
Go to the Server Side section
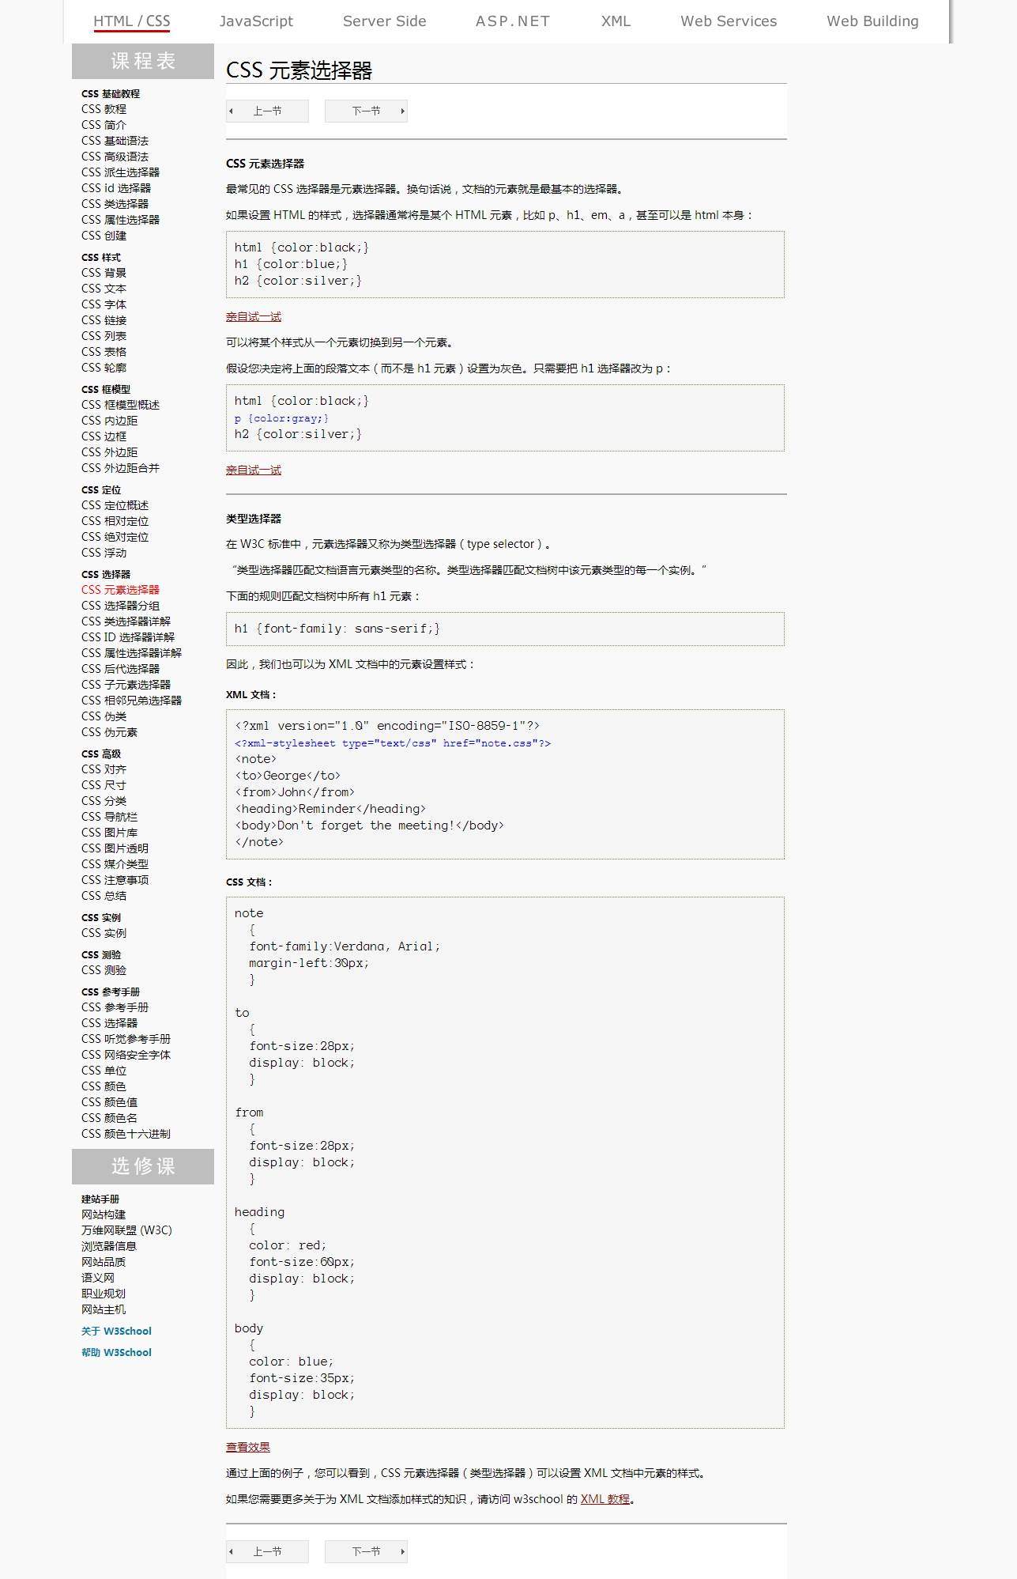click(385, 21)
